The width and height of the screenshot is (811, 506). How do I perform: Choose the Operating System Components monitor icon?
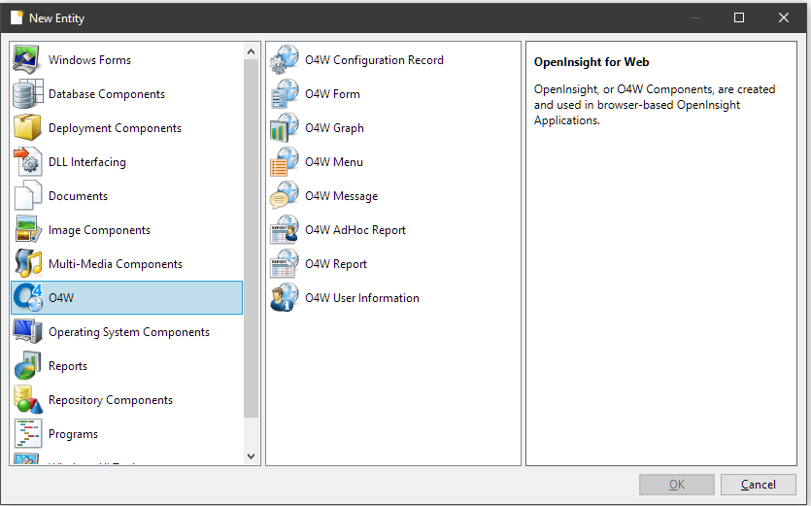[27, 331]
